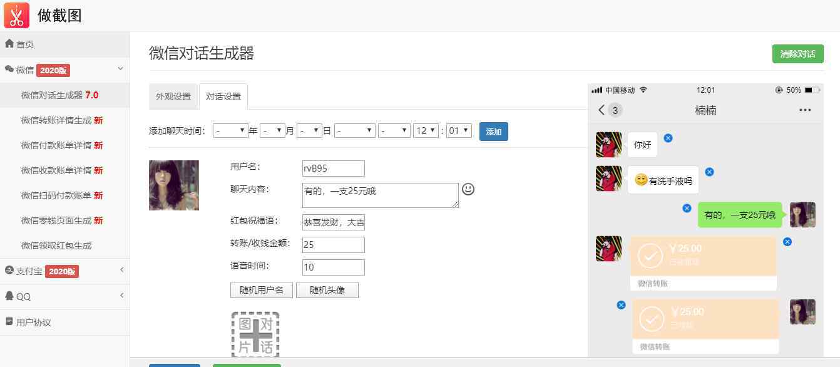Open 微信零钱页面生成 in the sidebar
The height and width of the screenshot is (367, 840).
pos(65,220)
